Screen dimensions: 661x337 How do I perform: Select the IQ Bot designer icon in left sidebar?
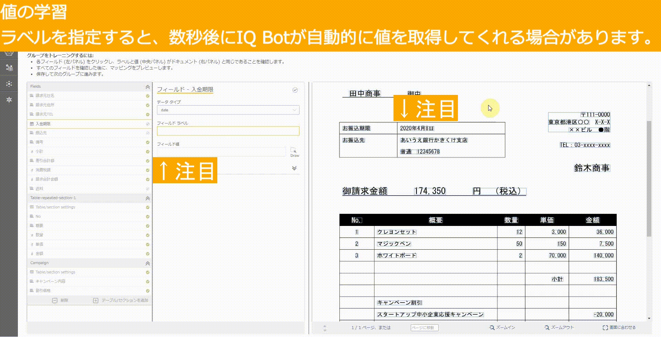[x=9, y=52]
